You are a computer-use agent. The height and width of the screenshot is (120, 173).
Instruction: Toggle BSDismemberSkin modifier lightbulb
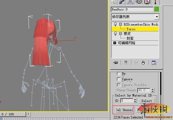(x=115, y=24)
